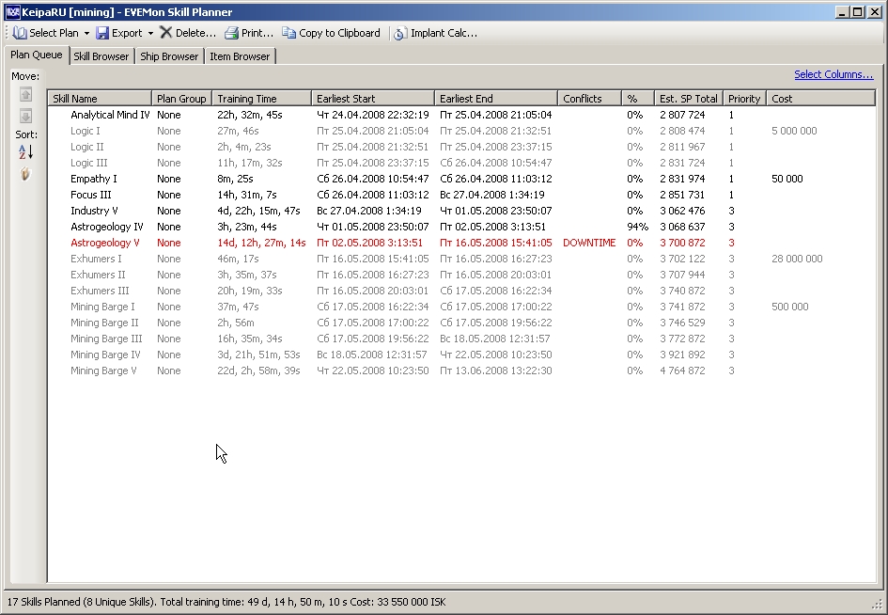Image resolution: width=888 pixels, height=615 pixels.
Task: Select the Empathy I skill row
Action: [461, 179]
